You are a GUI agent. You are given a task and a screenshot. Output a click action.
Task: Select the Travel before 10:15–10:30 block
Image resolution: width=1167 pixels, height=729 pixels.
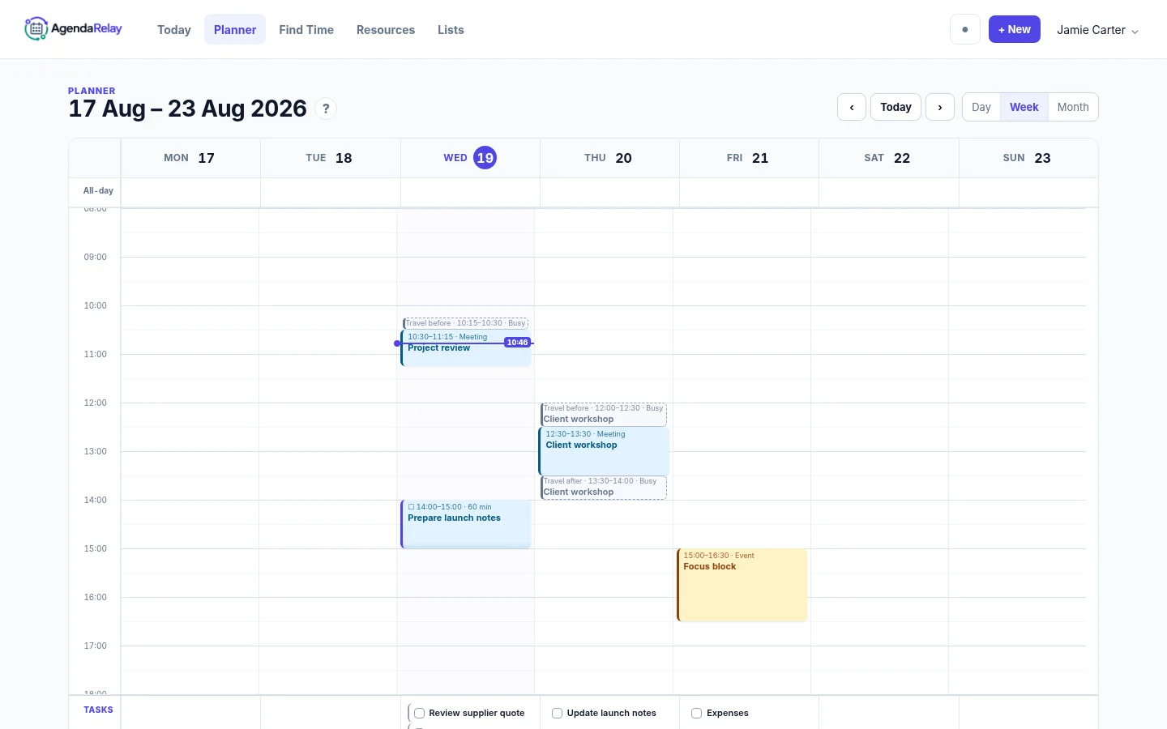click(466, 323)
